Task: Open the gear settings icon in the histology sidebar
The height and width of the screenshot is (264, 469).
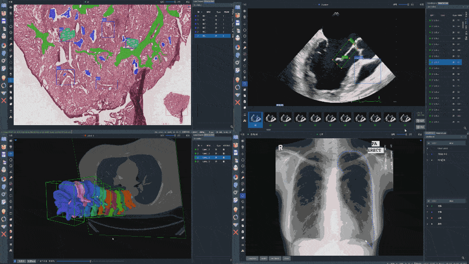Action: click(x=3, y=61)
